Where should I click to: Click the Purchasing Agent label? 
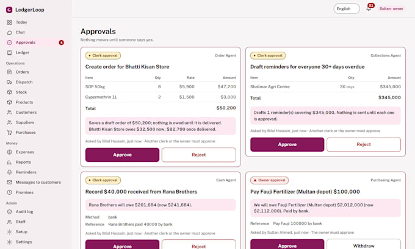(x=386, y=180)
